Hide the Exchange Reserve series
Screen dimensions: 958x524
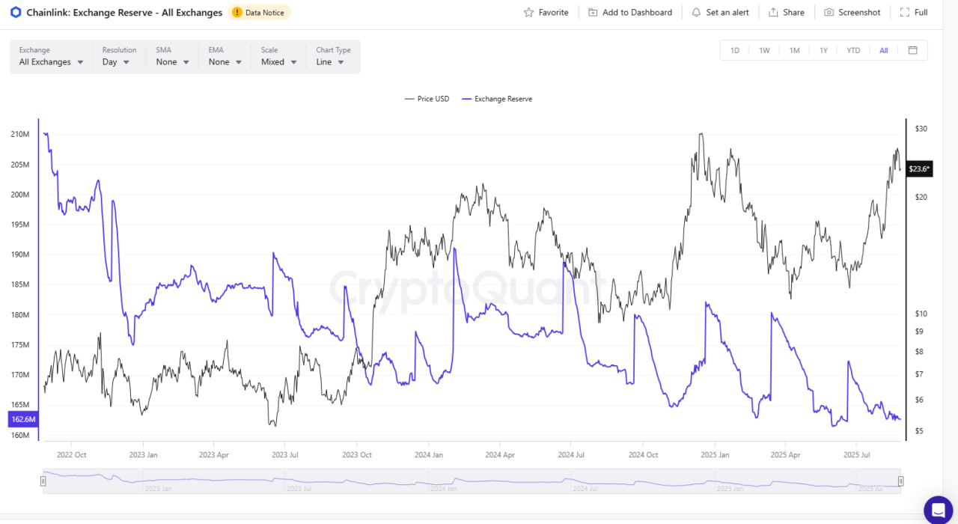pyautogui.click(x=497, y=98)
